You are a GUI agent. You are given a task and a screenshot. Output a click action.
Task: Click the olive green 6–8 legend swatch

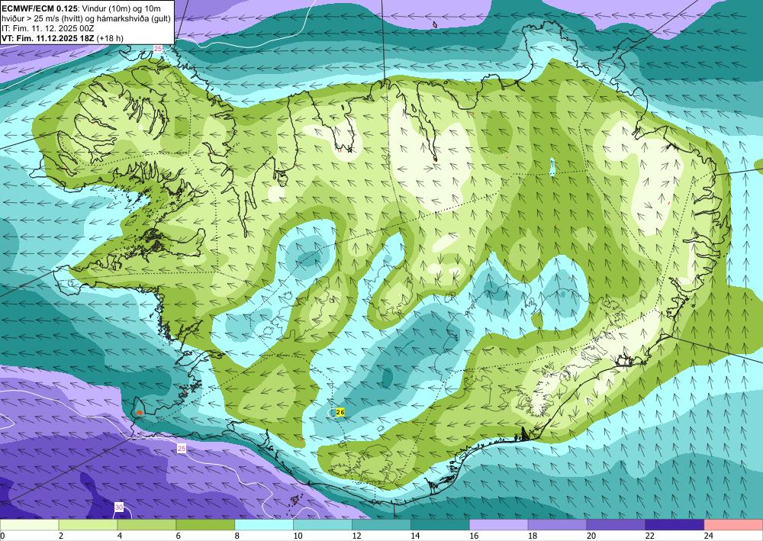(205, 525)
